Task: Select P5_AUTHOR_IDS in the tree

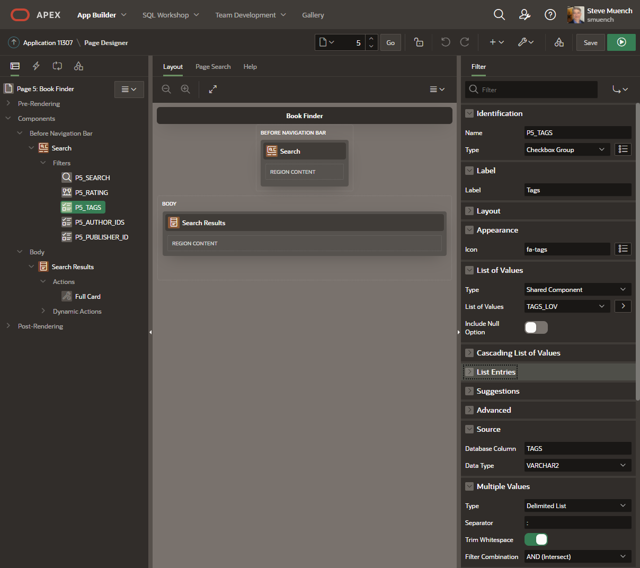Action: click(100, 223)
